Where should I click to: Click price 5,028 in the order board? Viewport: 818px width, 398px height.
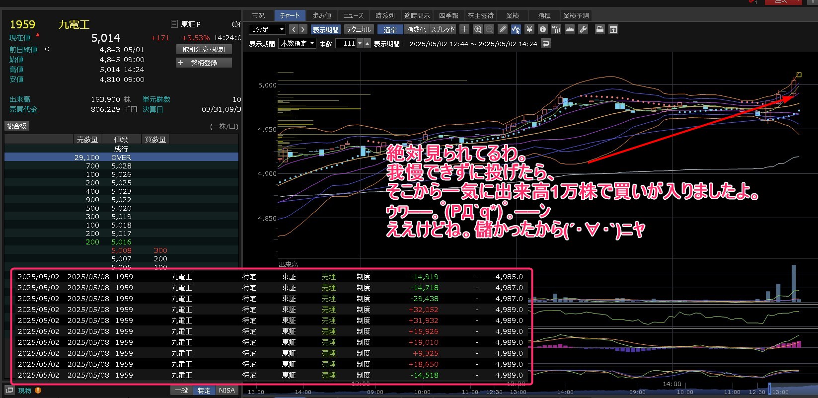[x=121, y=166]
